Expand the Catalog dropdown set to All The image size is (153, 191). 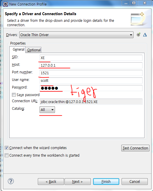[x=47, y=110]
